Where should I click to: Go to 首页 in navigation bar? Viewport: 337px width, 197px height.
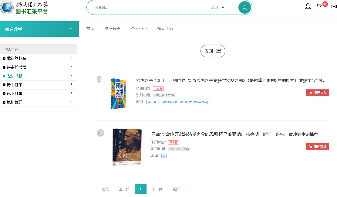click(x=90, y=29)
